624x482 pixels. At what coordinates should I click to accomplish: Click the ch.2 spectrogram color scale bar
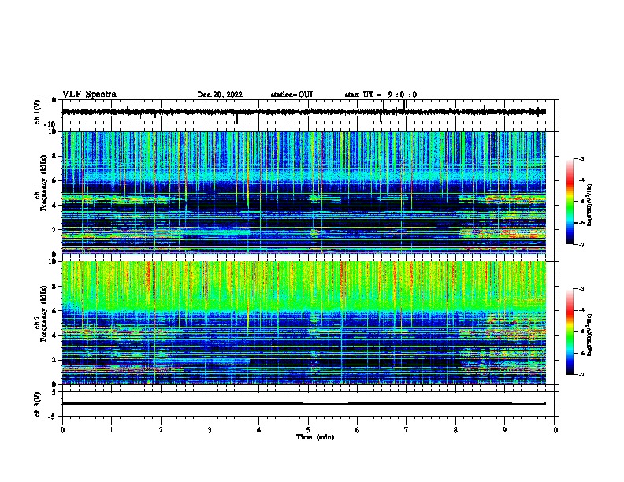[x=570, y=332]
